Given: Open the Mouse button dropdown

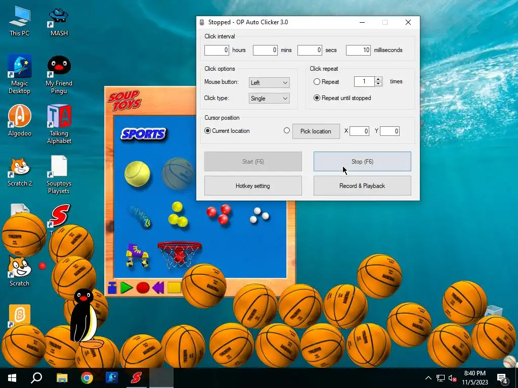Looking at the screenshot, I should click(269, 82).
